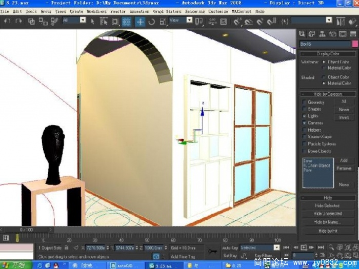This screenshot has width=359, height=269.
Task: Click the Redo arrow icon
Action: pos(18,22)
